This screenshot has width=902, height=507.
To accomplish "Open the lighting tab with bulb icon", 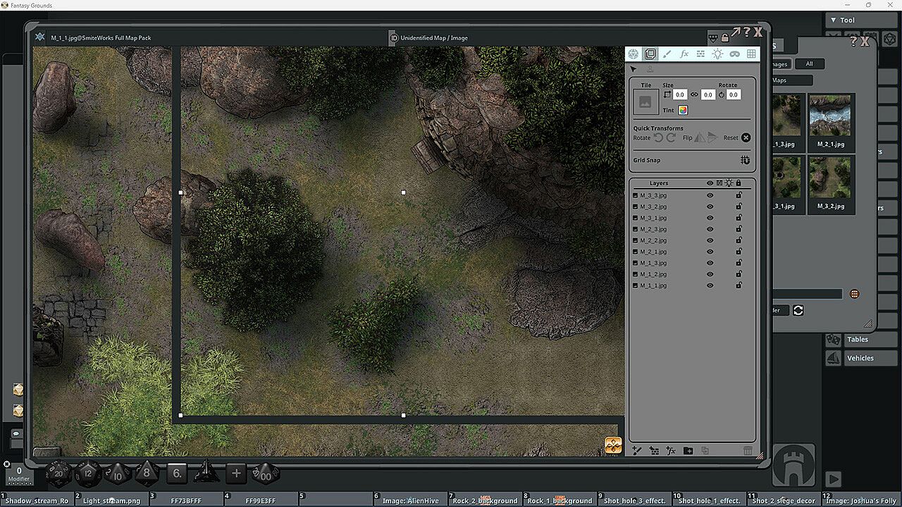I will point(717,54).
